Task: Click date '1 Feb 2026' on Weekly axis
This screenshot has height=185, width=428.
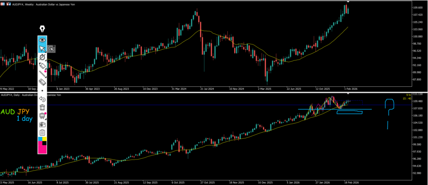Action: [351, 89]
